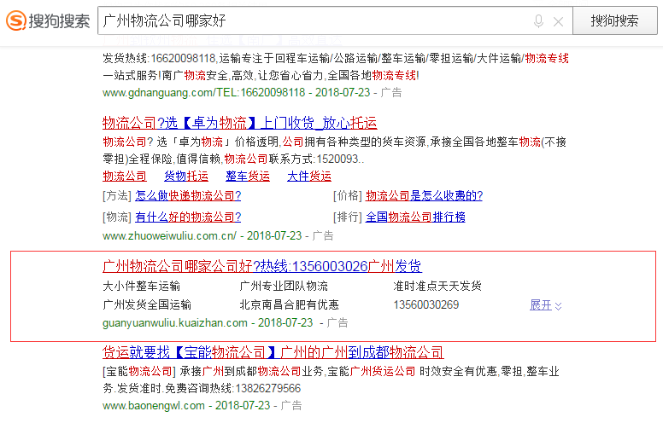Screen dimensions: 663x423
Task: Open the red 物流公司 sublink
Action: pos(125,176)
